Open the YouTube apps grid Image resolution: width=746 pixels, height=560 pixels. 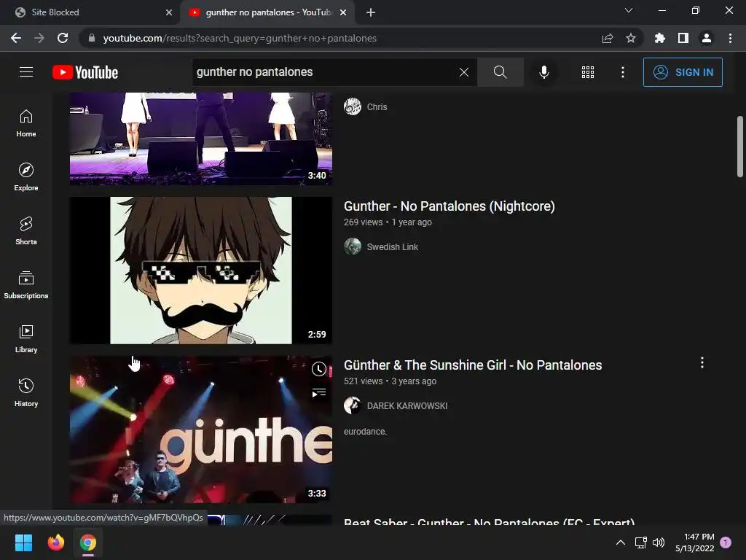[588, 72]
